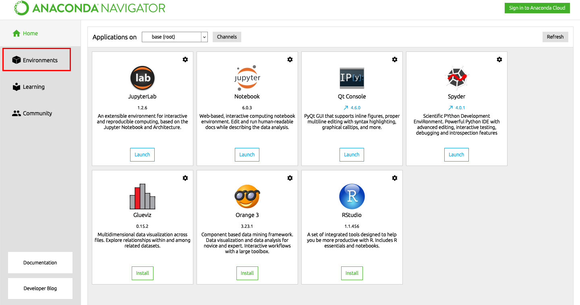This screenshot has width=580, height=305.
Task: Click the Orange 3 sunglasses logo
Action: point(247,197)
